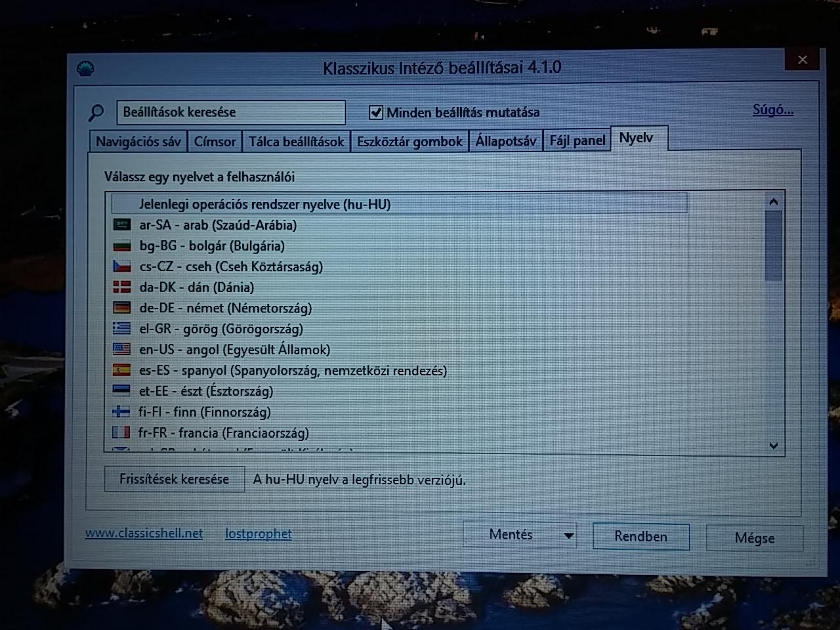Toggle Minden beállítás mutatása checkbox
This screenshot has height=630, width=840.
coord(375,112)
